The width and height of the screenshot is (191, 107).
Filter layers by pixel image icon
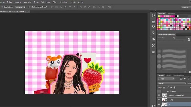pyautogui.click(x=181, y=79)
